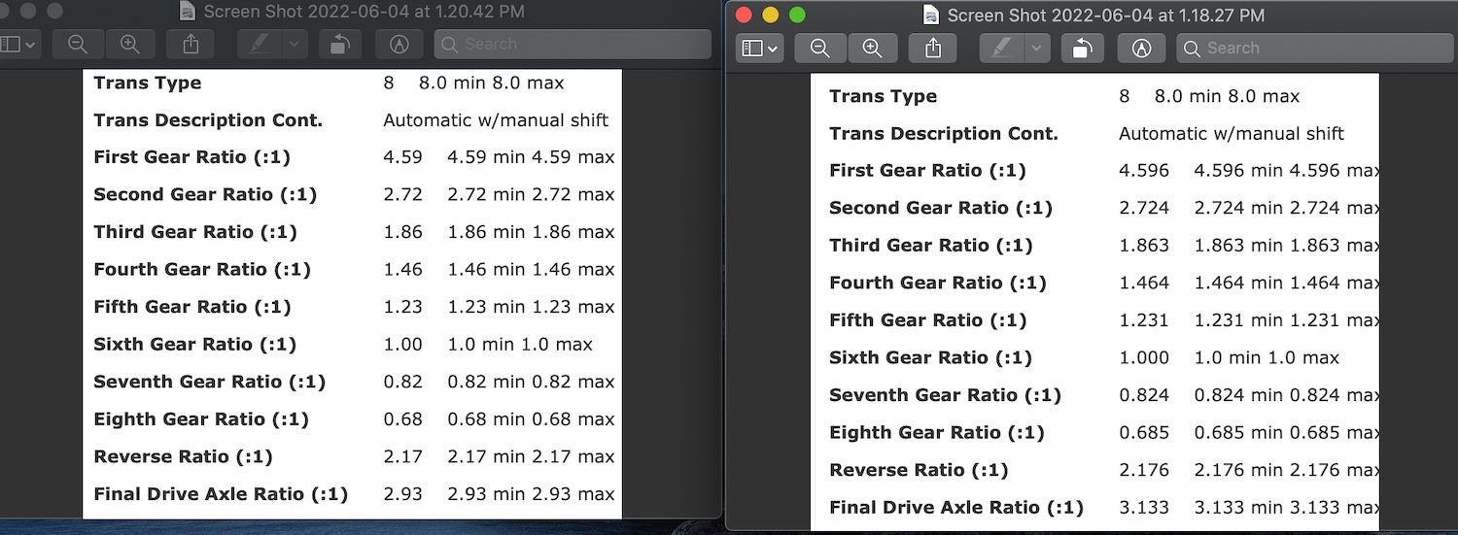The width and height of the screenshot is (1458, 535).
Task: Expand highlight options arrow in 1.20.42 PM window
Action: pyautogui.click(x=295, y=44)
